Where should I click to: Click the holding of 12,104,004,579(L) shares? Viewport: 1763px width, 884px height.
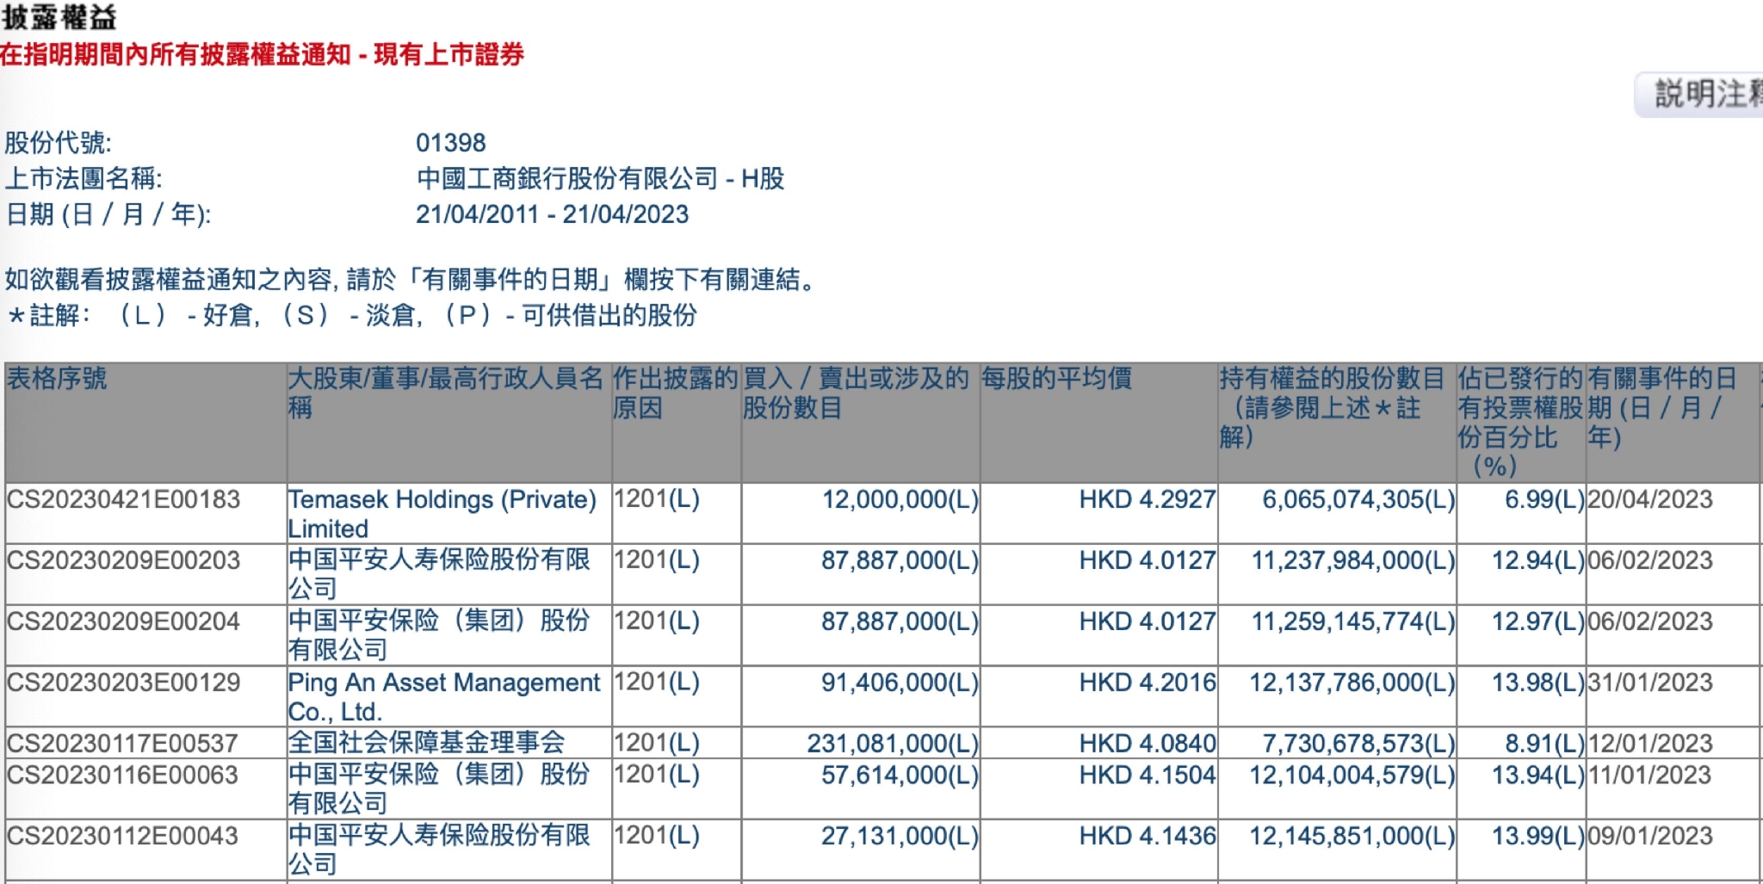tap(1353, 775)
